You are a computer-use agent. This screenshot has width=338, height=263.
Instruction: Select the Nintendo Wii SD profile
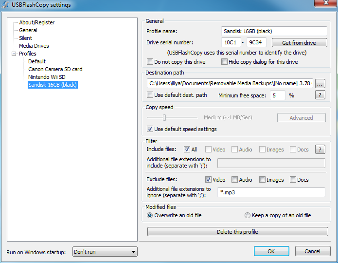point(47,77)
